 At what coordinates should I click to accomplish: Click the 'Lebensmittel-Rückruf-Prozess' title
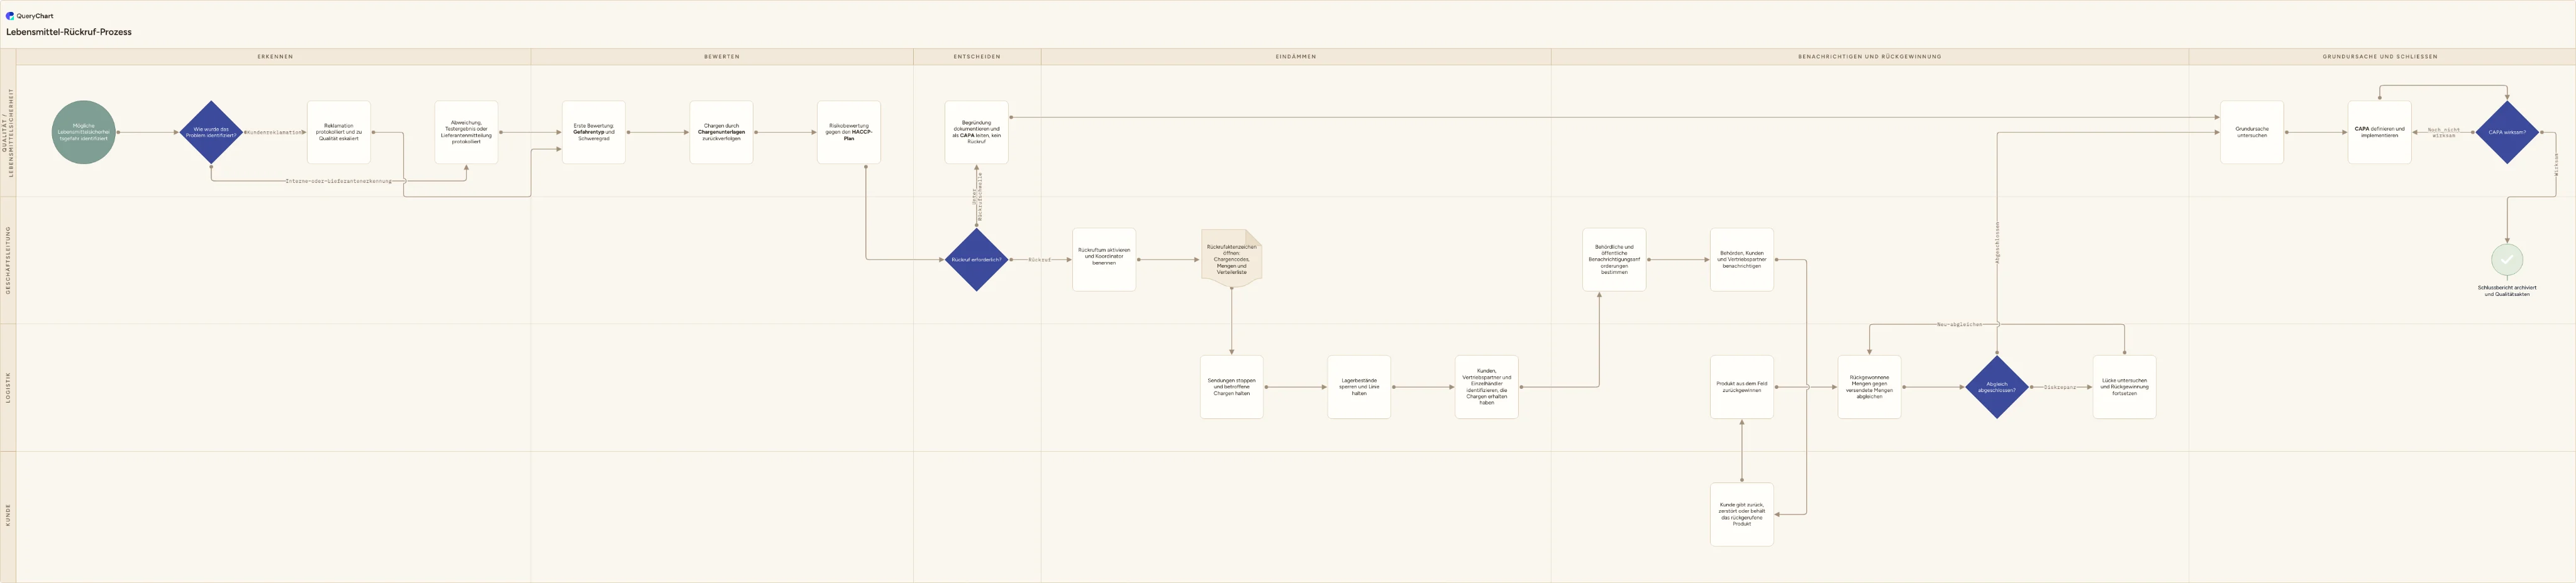click(69, 32)
